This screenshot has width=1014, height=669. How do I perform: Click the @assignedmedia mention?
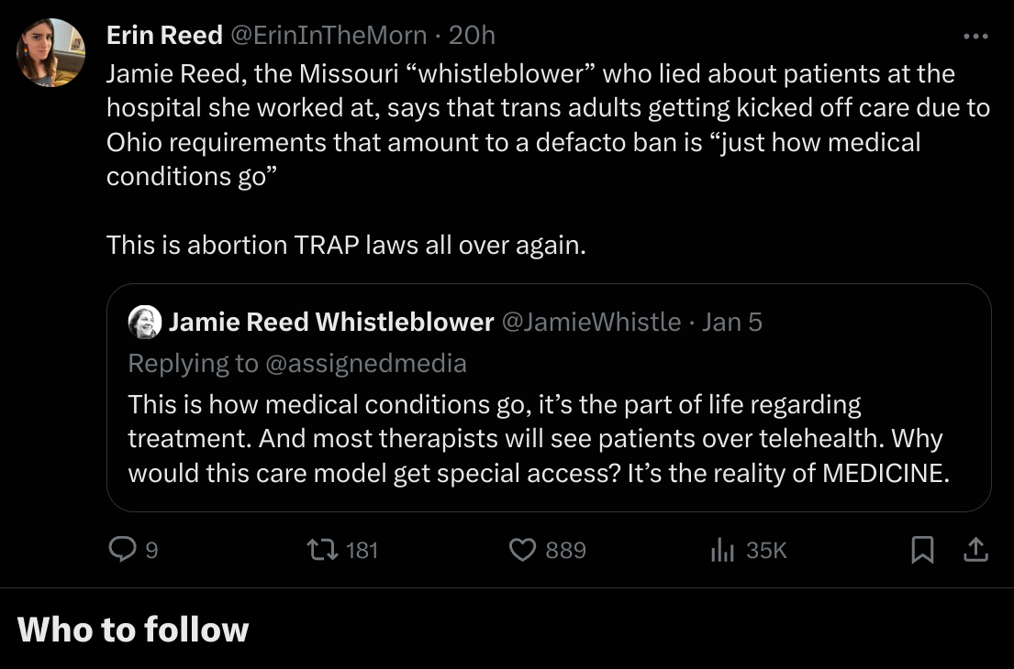tap(365, 363)
